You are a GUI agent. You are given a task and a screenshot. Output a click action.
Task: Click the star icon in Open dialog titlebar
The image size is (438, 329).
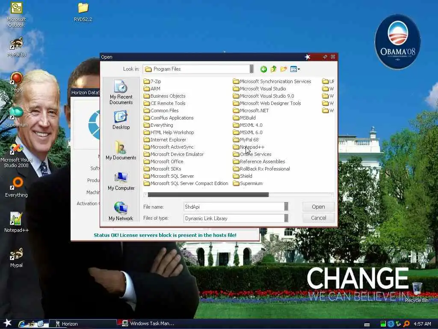(308, 57)
